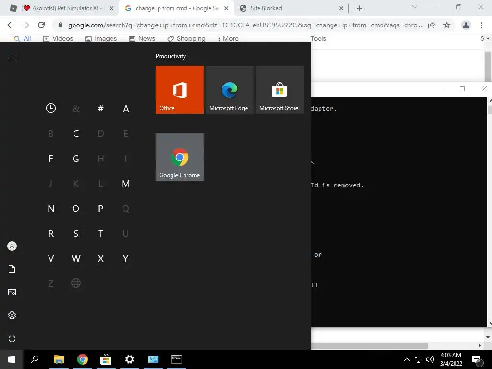Image resolution: width=492 pixels, height=369 pixels.
Task: Jump to letter X apps
Action: [x=101, y=258]
